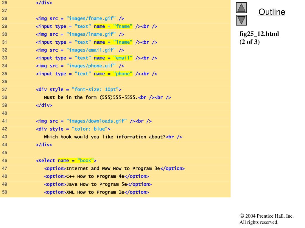
Task: Click 'images/downloads.gif' code on line 41
Action: 94,121
